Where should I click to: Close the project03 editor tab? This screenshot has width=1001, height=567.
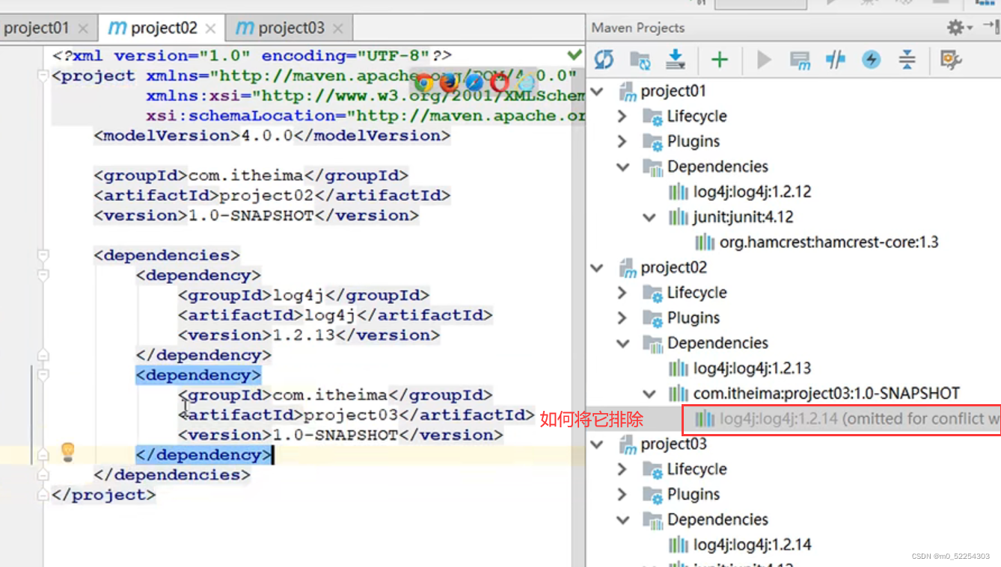click(x=338, y=29)
